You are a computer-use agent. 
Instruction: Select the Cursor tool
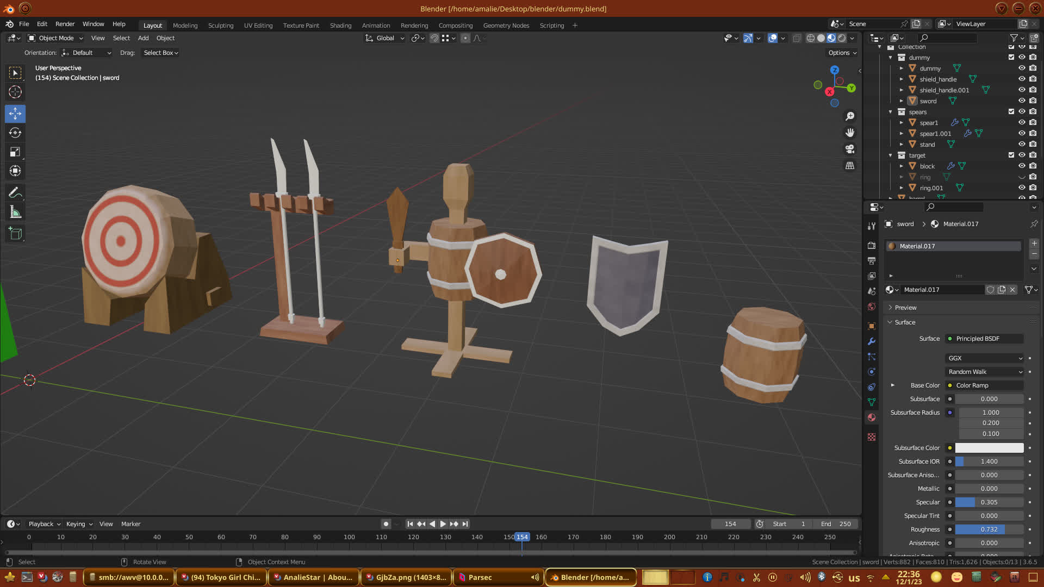[x=15, y=92]
